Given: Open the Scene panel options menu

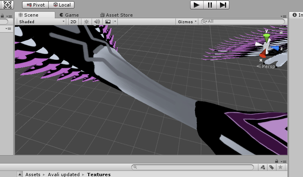Looking at the screenshot, I should tap(283, 16).
